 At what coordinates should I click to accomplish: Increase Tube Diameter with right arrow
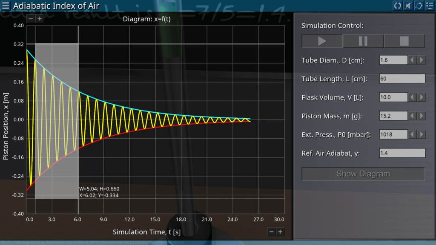pos(421,60)
